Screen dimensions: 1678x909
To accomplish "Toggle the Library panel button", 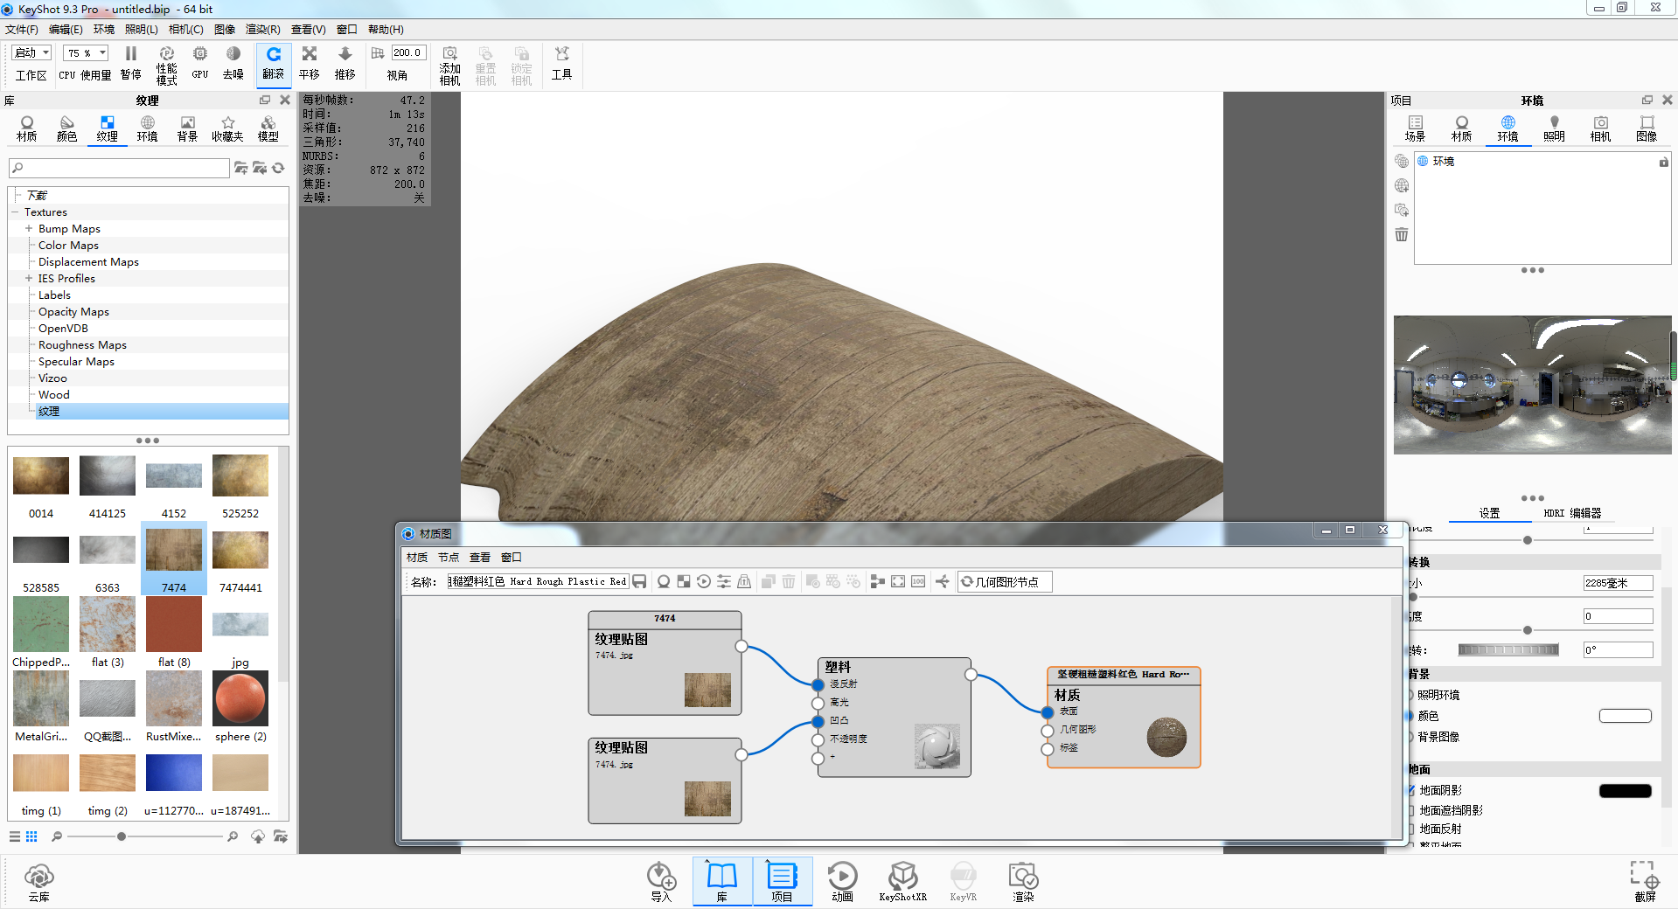I will coord(722,881).
